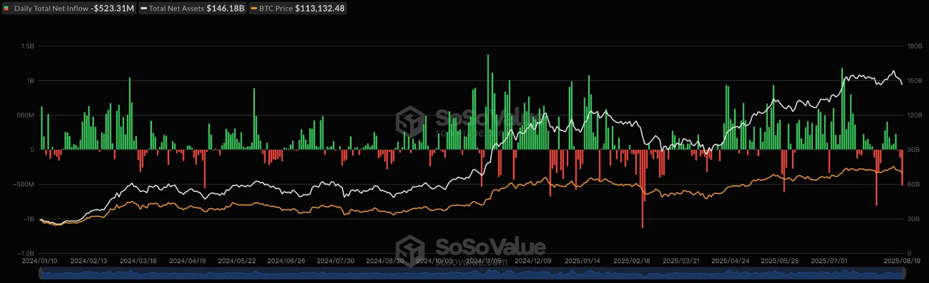The width and height of the screenshot is (929, 283).
Task: Click the 180B right axis label
Action: coord(914,46)
